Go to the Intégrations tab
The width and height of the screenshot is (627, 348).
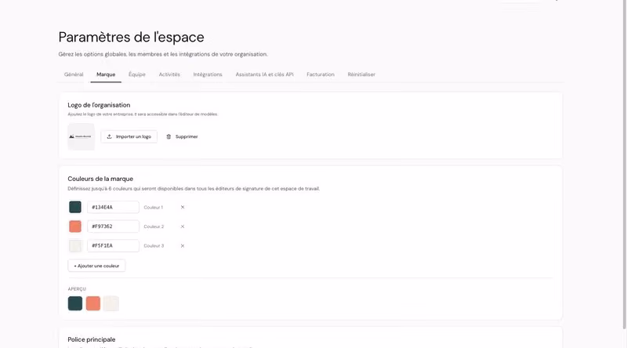(x=208, y=74)
